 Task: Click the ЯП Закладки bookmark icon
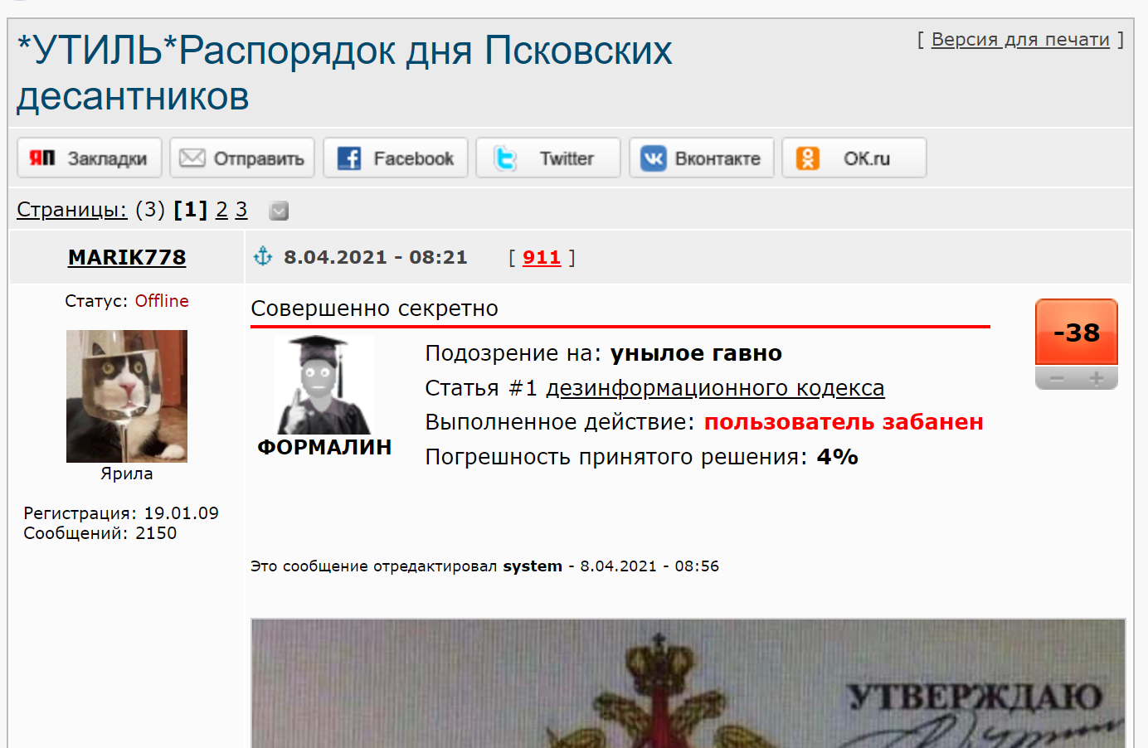42,158
